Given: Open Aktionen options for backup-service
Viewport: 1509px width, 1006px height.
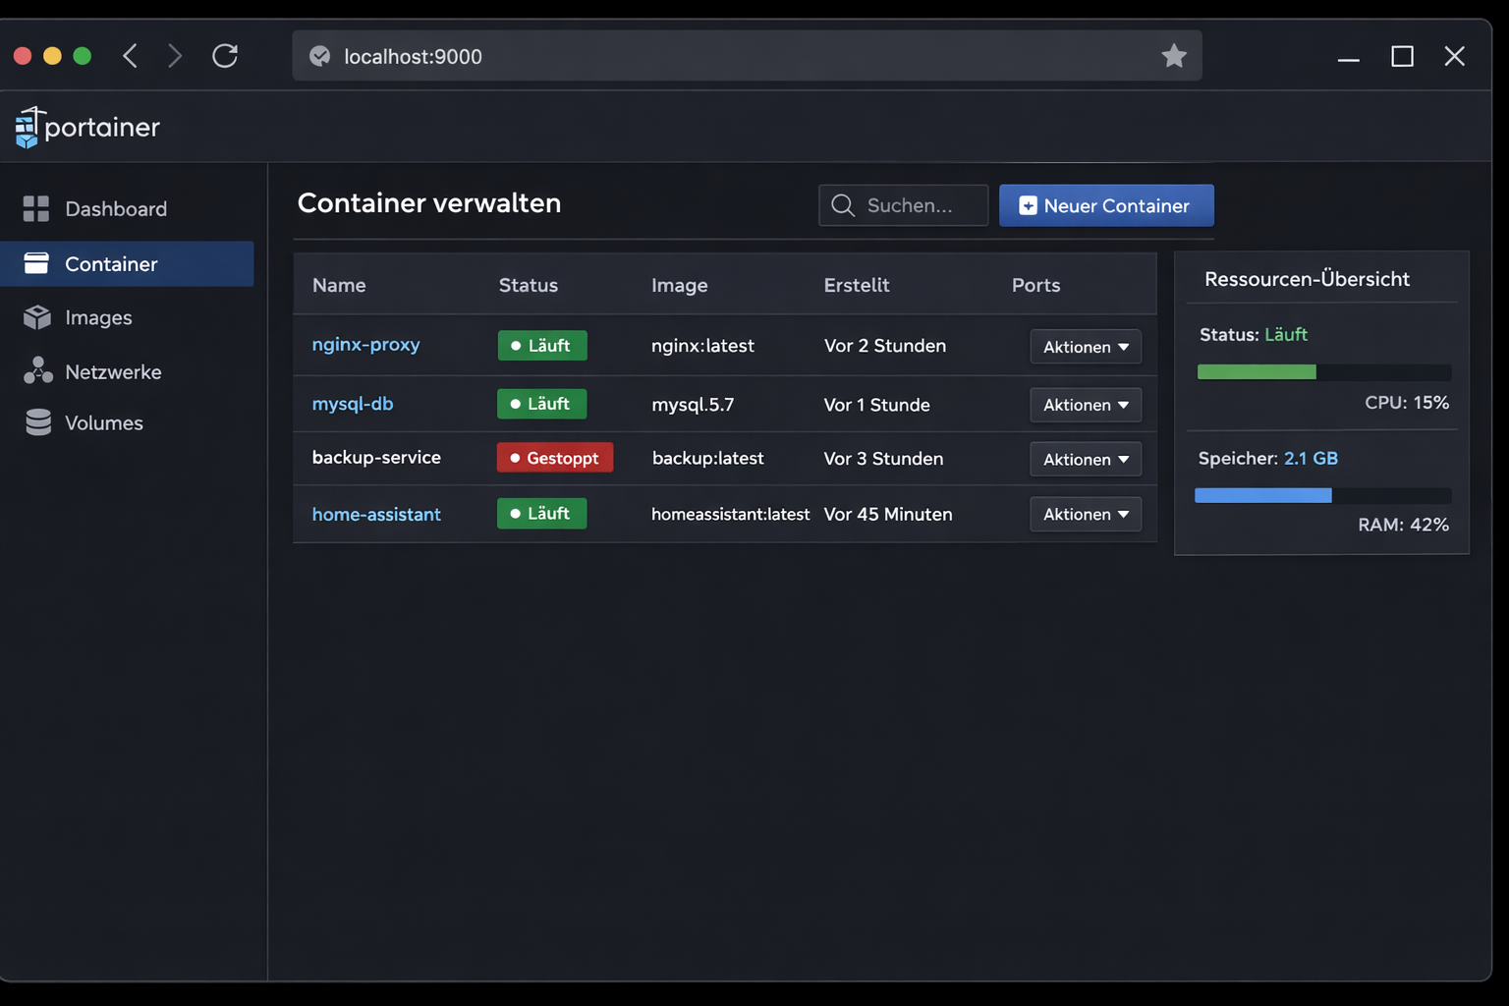Looking at the screenshot, I should pos(1085,459).
